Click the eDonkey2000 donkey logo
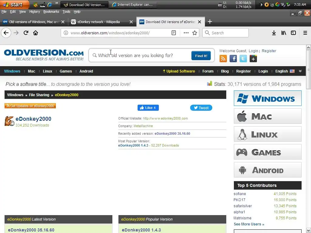The image size is (311, 233). (x=9, y=121)
